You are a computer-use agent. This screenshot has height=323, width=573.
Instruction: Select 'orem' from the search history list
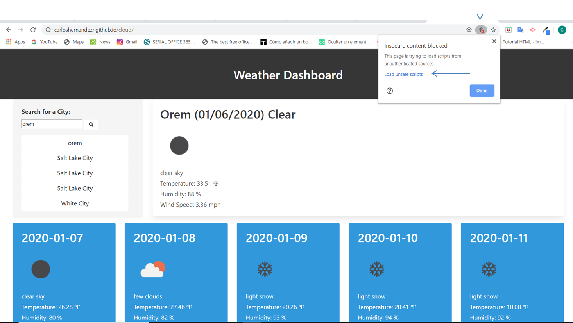click(75, 143)
